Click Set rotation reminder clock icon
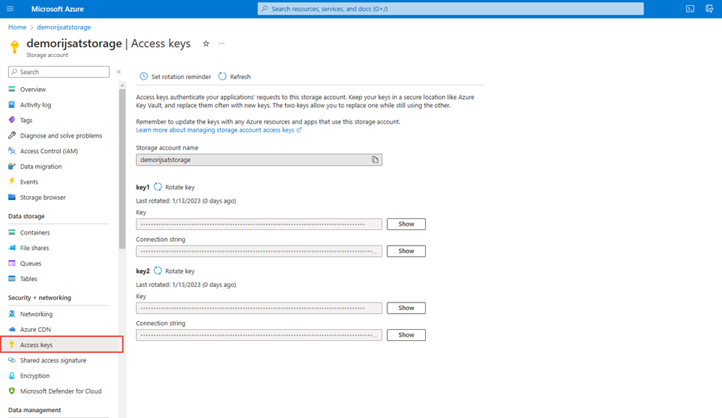The height and width of the screenshot is (418, 722). pyautogui.click(x=144, y=77)
